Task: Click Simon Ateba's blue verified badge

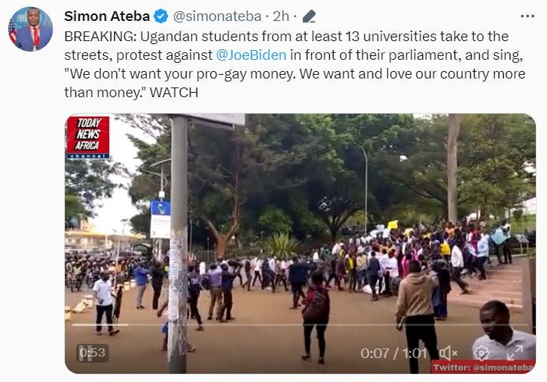Action: point(161,16)
